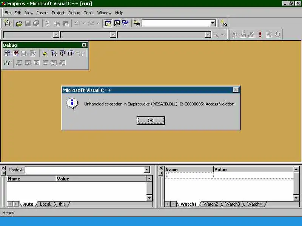
Task: Switch to the this tab
Action: (62, 204)
